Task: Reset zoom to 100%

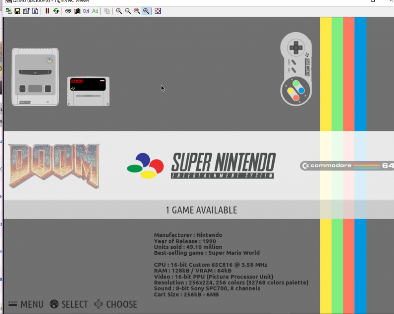Action: point(137,11)
